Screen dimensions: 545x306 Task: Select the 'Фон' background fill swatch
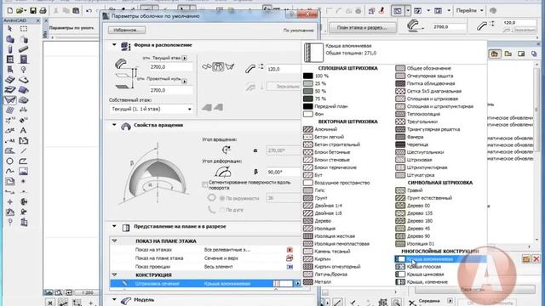(x=308, y=114)
